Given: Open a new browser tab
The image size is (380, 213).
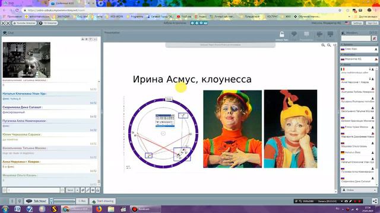Looking at the screenshot, I should (100, 4).
